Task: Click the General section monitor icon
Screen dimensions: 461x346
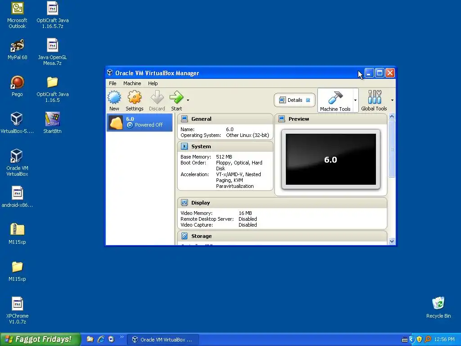Action: [x=184, y=119]
